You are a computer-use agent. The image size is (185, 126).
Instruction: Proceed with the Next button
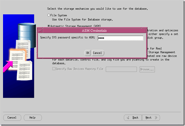[151, 118]
